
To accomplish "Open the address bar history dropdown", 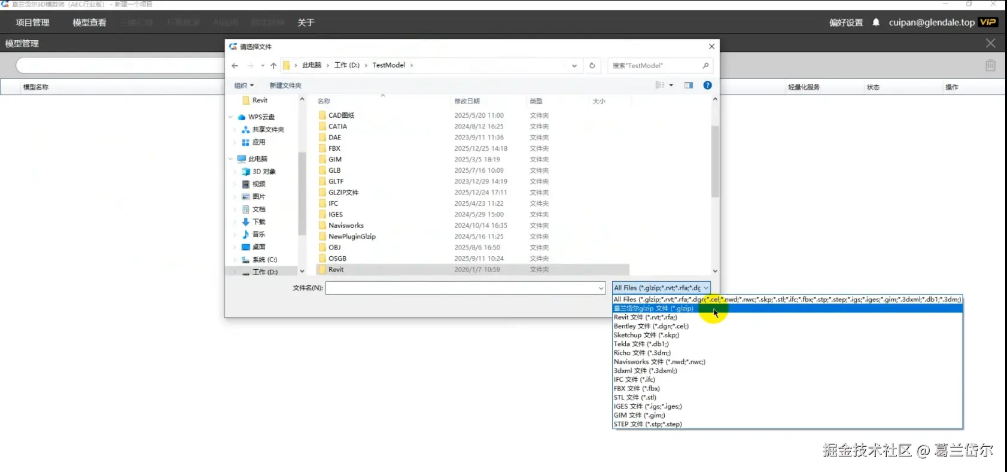I will tap(574, 66).
